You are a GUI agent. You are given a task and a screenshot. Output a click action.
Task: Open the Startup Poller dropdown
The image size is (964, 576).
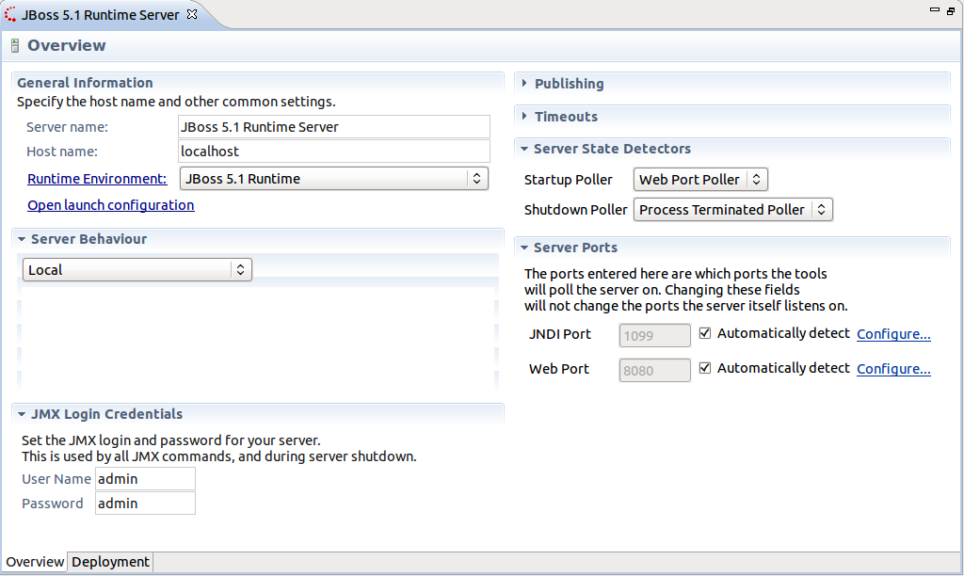click(700, 180)
